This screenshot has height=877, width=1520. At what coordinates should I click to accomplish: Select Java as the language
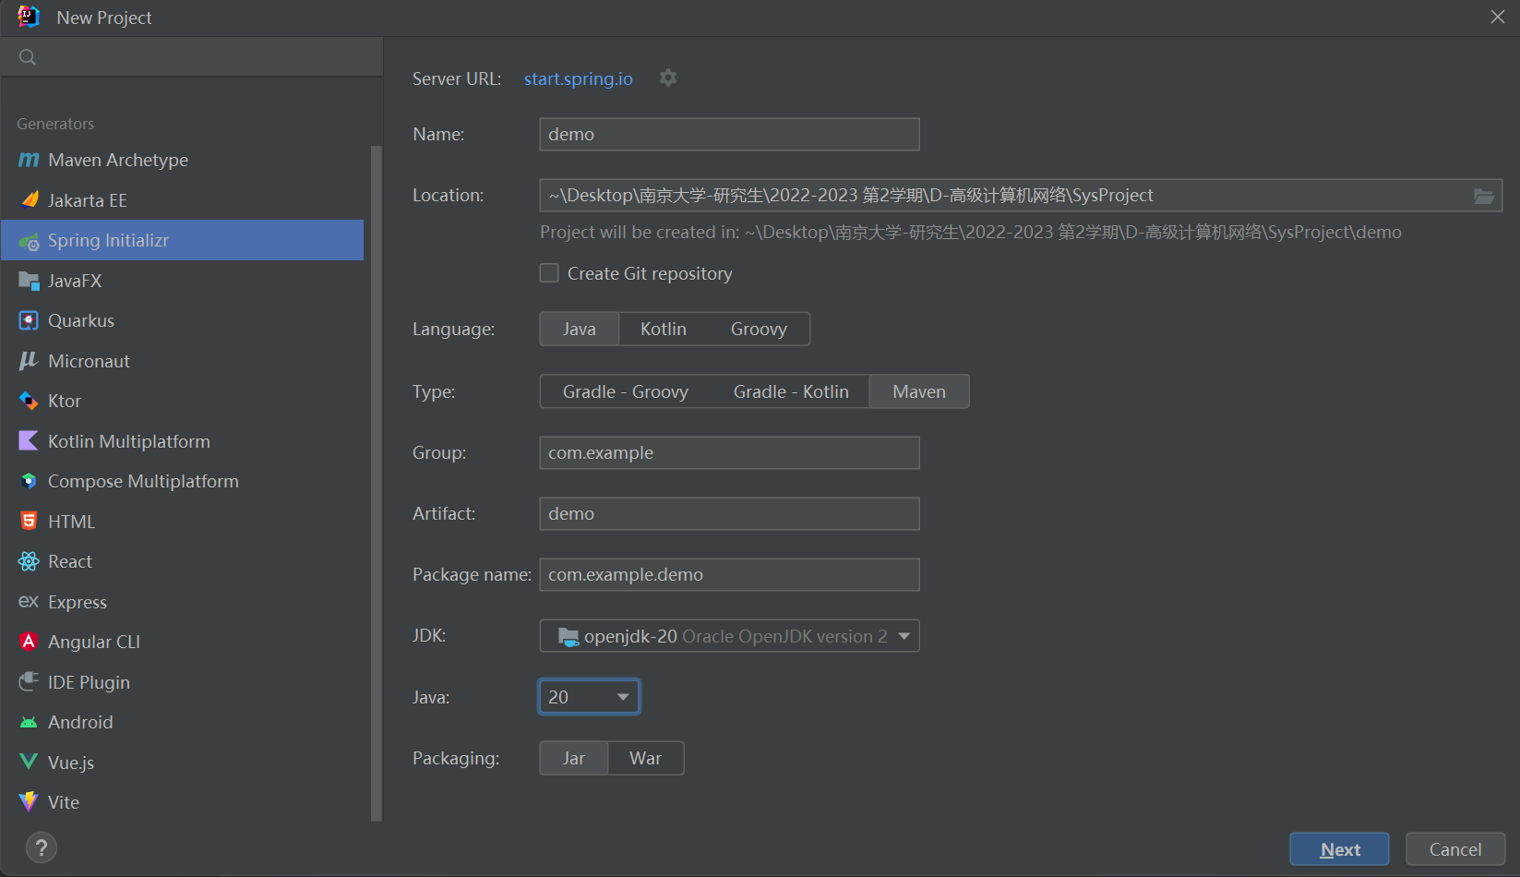click(x=580, y=329)
